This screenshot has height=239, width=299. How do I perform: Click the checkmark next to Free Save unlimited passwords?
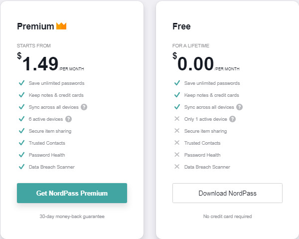pos(177,83)
